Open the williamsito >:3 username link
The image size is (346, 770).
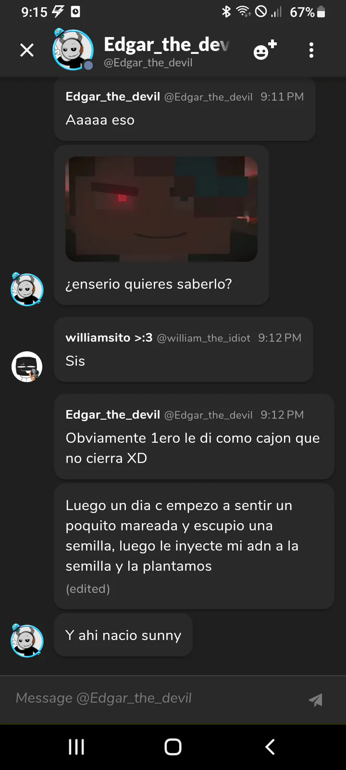pos(109,338)
